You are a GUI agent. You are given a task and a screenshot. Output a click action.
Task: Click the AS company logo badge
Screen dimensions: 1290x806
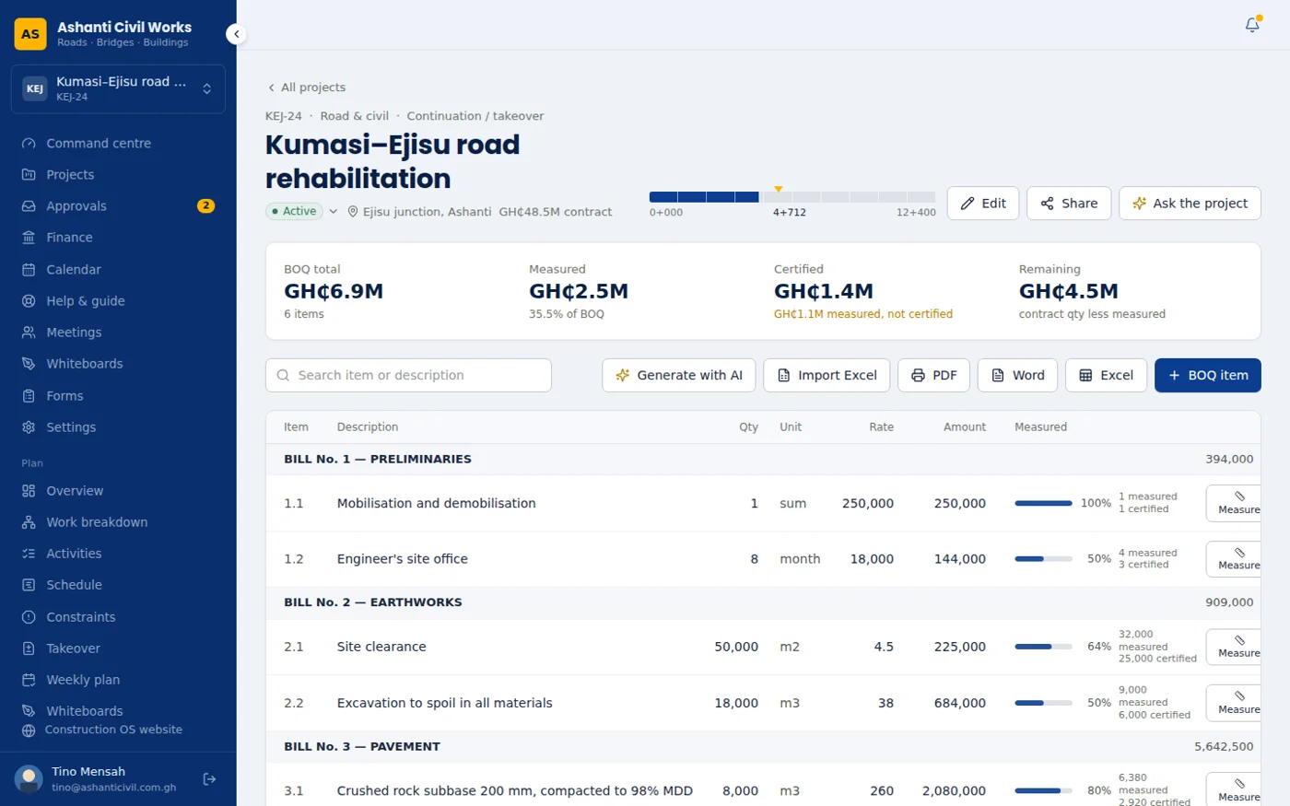click(x=30, y=34)
